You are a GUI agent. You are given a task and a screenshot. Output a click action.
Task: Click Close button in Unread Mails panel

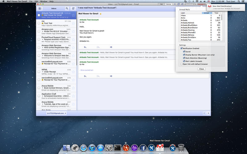pyautogui.click(x=201, y=69)
